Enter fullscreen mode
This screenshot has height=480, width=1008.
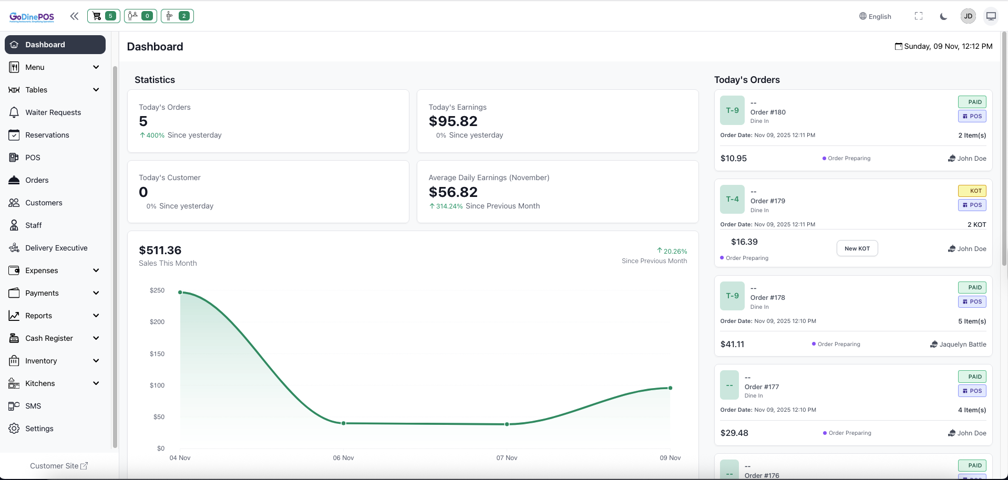(918, 16)
